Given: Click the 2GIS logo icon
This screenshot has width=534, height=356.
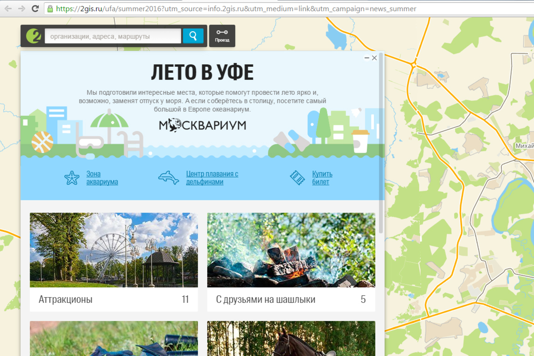Looking at the screenshot, I should (34, 36).
